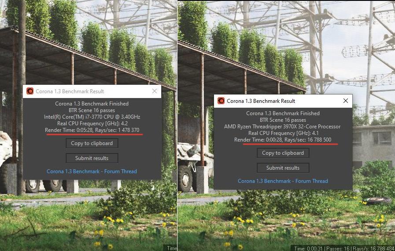Submit results for the Threadripper benchmark
Screen dimensions: 395x251
(283, 168)
